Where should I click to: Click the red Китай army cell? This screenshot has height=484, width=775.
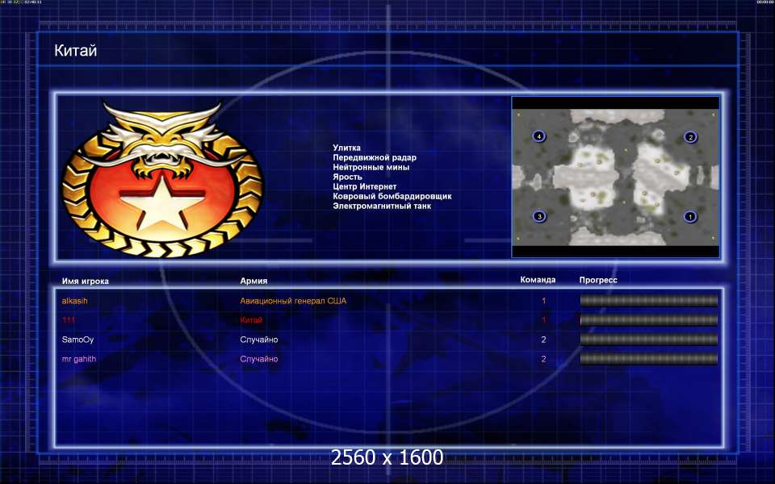[x=251, y=320]
